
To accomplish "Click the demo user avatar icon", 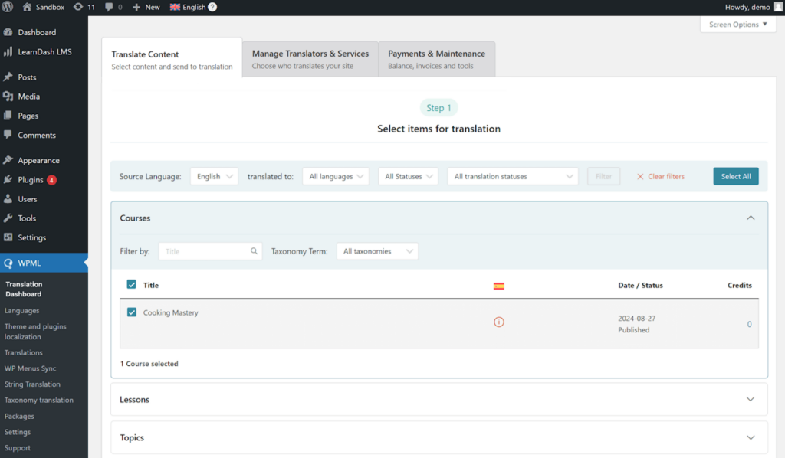I will click(777, 7).
